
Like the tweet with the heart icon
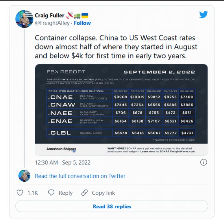pyautogui.click(x=20, y=193)
